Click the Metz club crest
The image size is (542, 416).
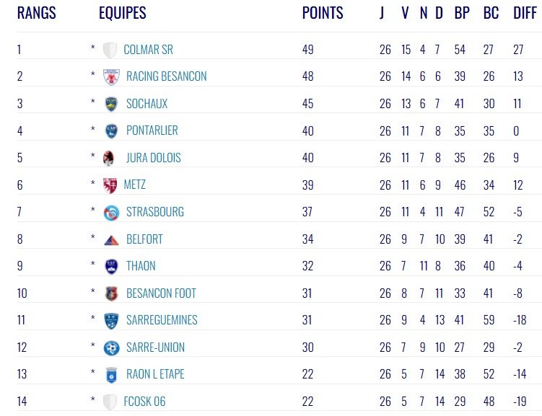point(110,185)
